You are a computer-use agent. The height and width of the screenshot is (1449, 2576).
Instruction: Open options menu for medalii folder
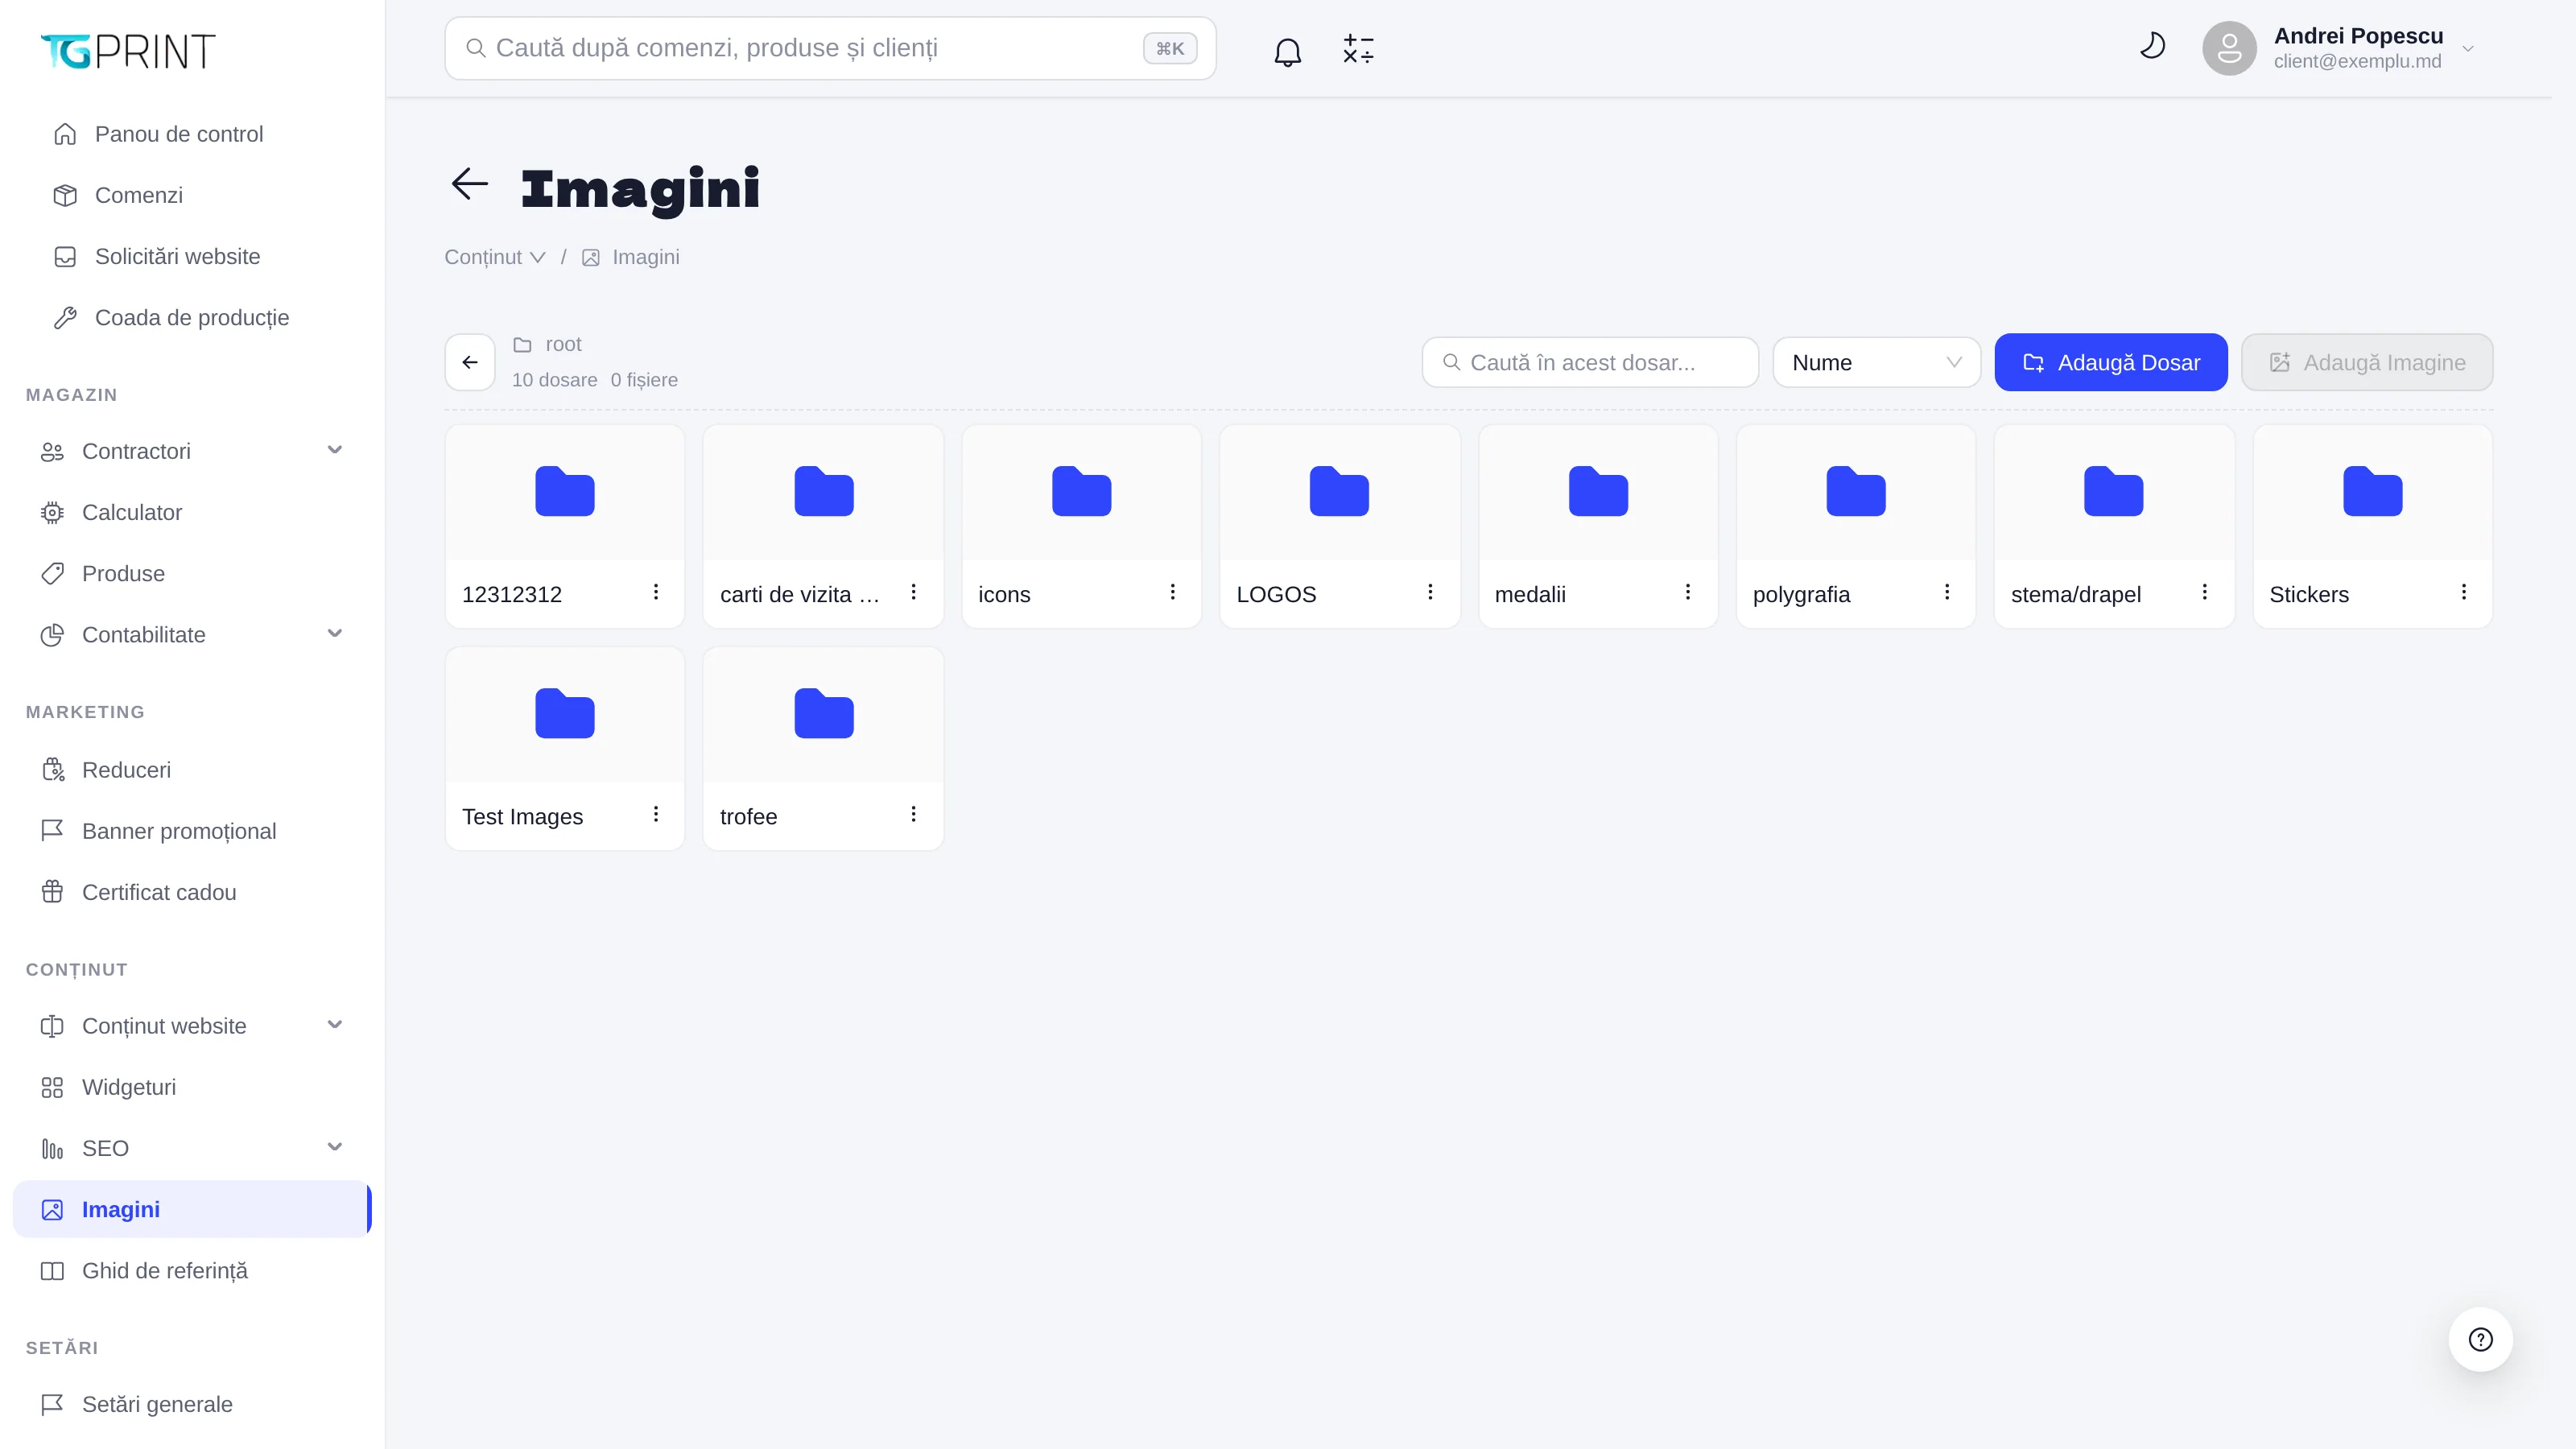(x=1688, y=592)
